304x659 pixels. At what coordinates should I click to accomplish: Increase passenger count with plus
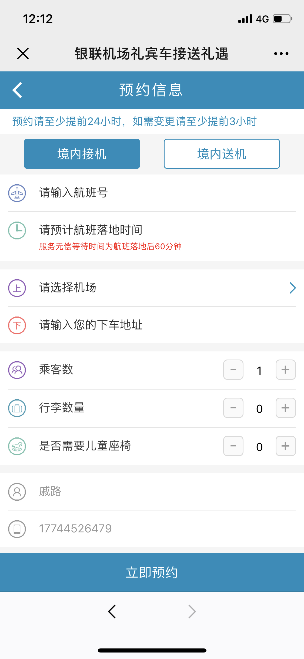tap(286, 370)
